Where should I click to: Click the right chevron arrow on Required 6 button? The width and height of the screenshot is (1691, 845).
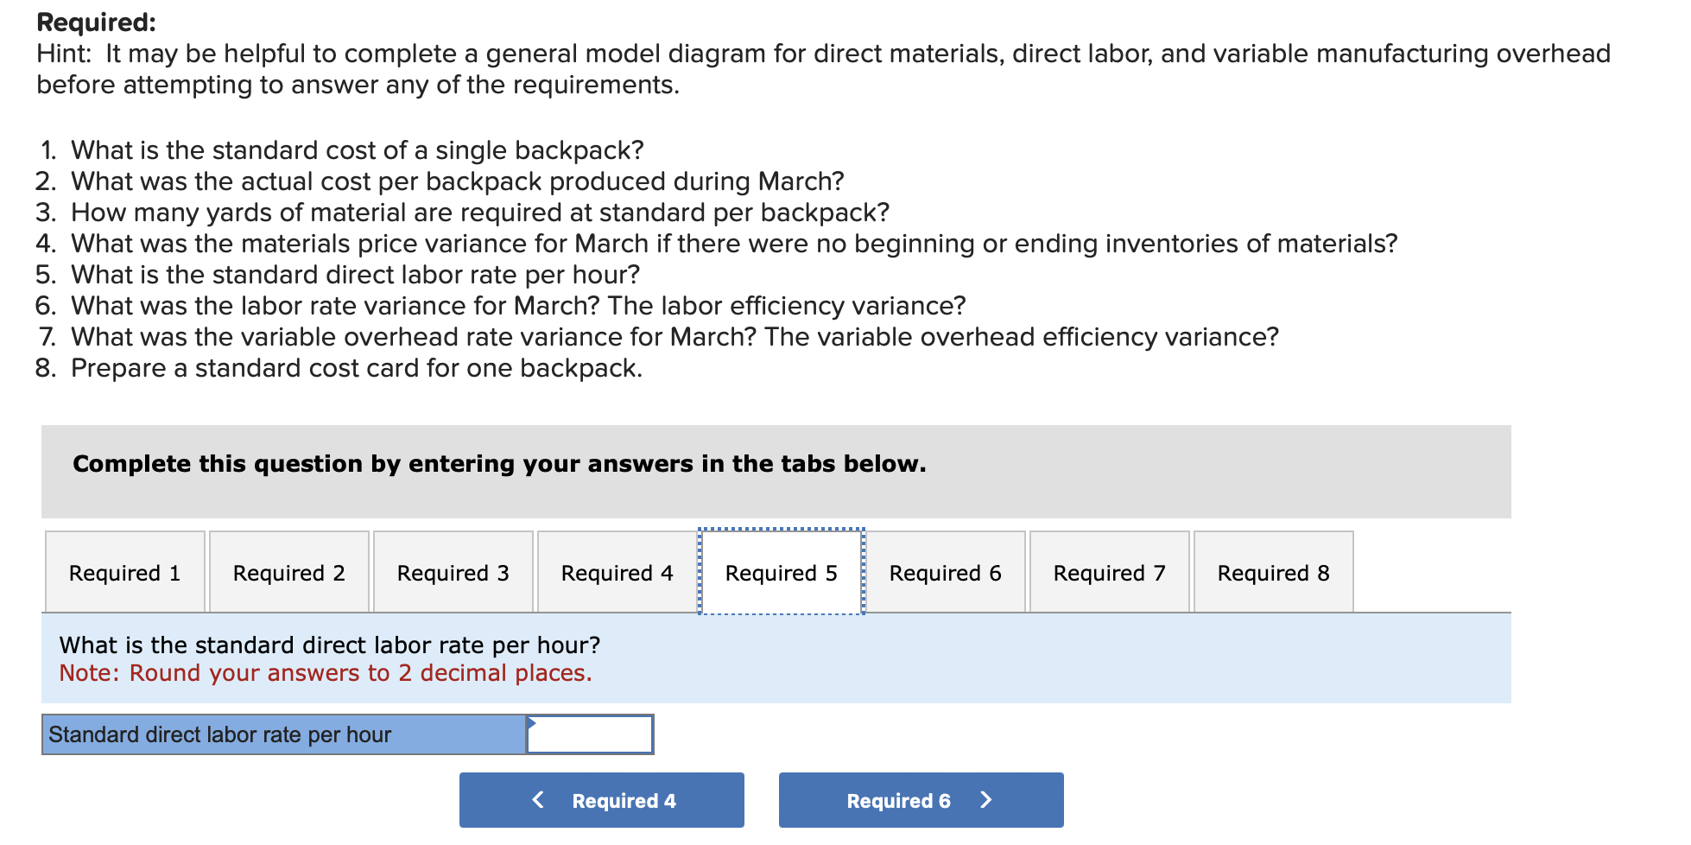pyautogui.click(x=986, y=799)
